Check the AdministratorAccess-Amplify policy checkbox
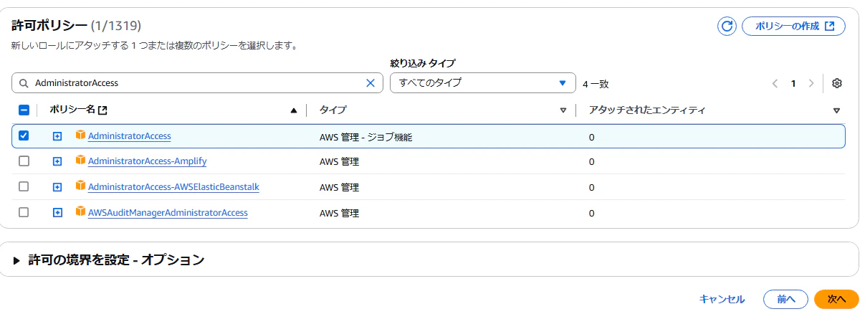The image size is (865, 314). point(24,161)
